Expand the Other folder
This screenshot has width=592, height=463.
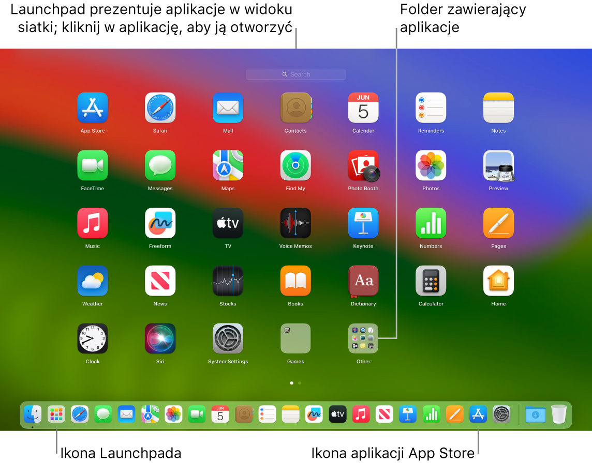(363, 338)
